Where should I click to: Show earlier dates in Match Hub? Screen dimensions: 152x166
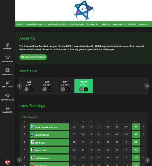[20, 86]
